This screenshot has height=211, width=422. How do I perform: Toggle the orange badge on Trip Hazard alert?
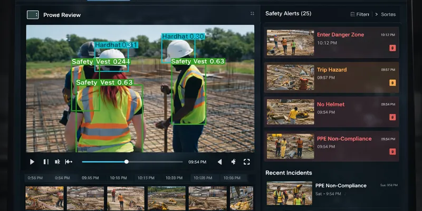(392, 83)
